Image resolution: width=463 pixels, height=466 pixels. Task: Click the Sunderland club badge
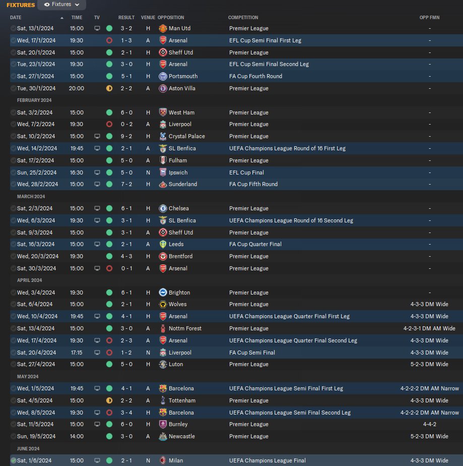point(163,184)
